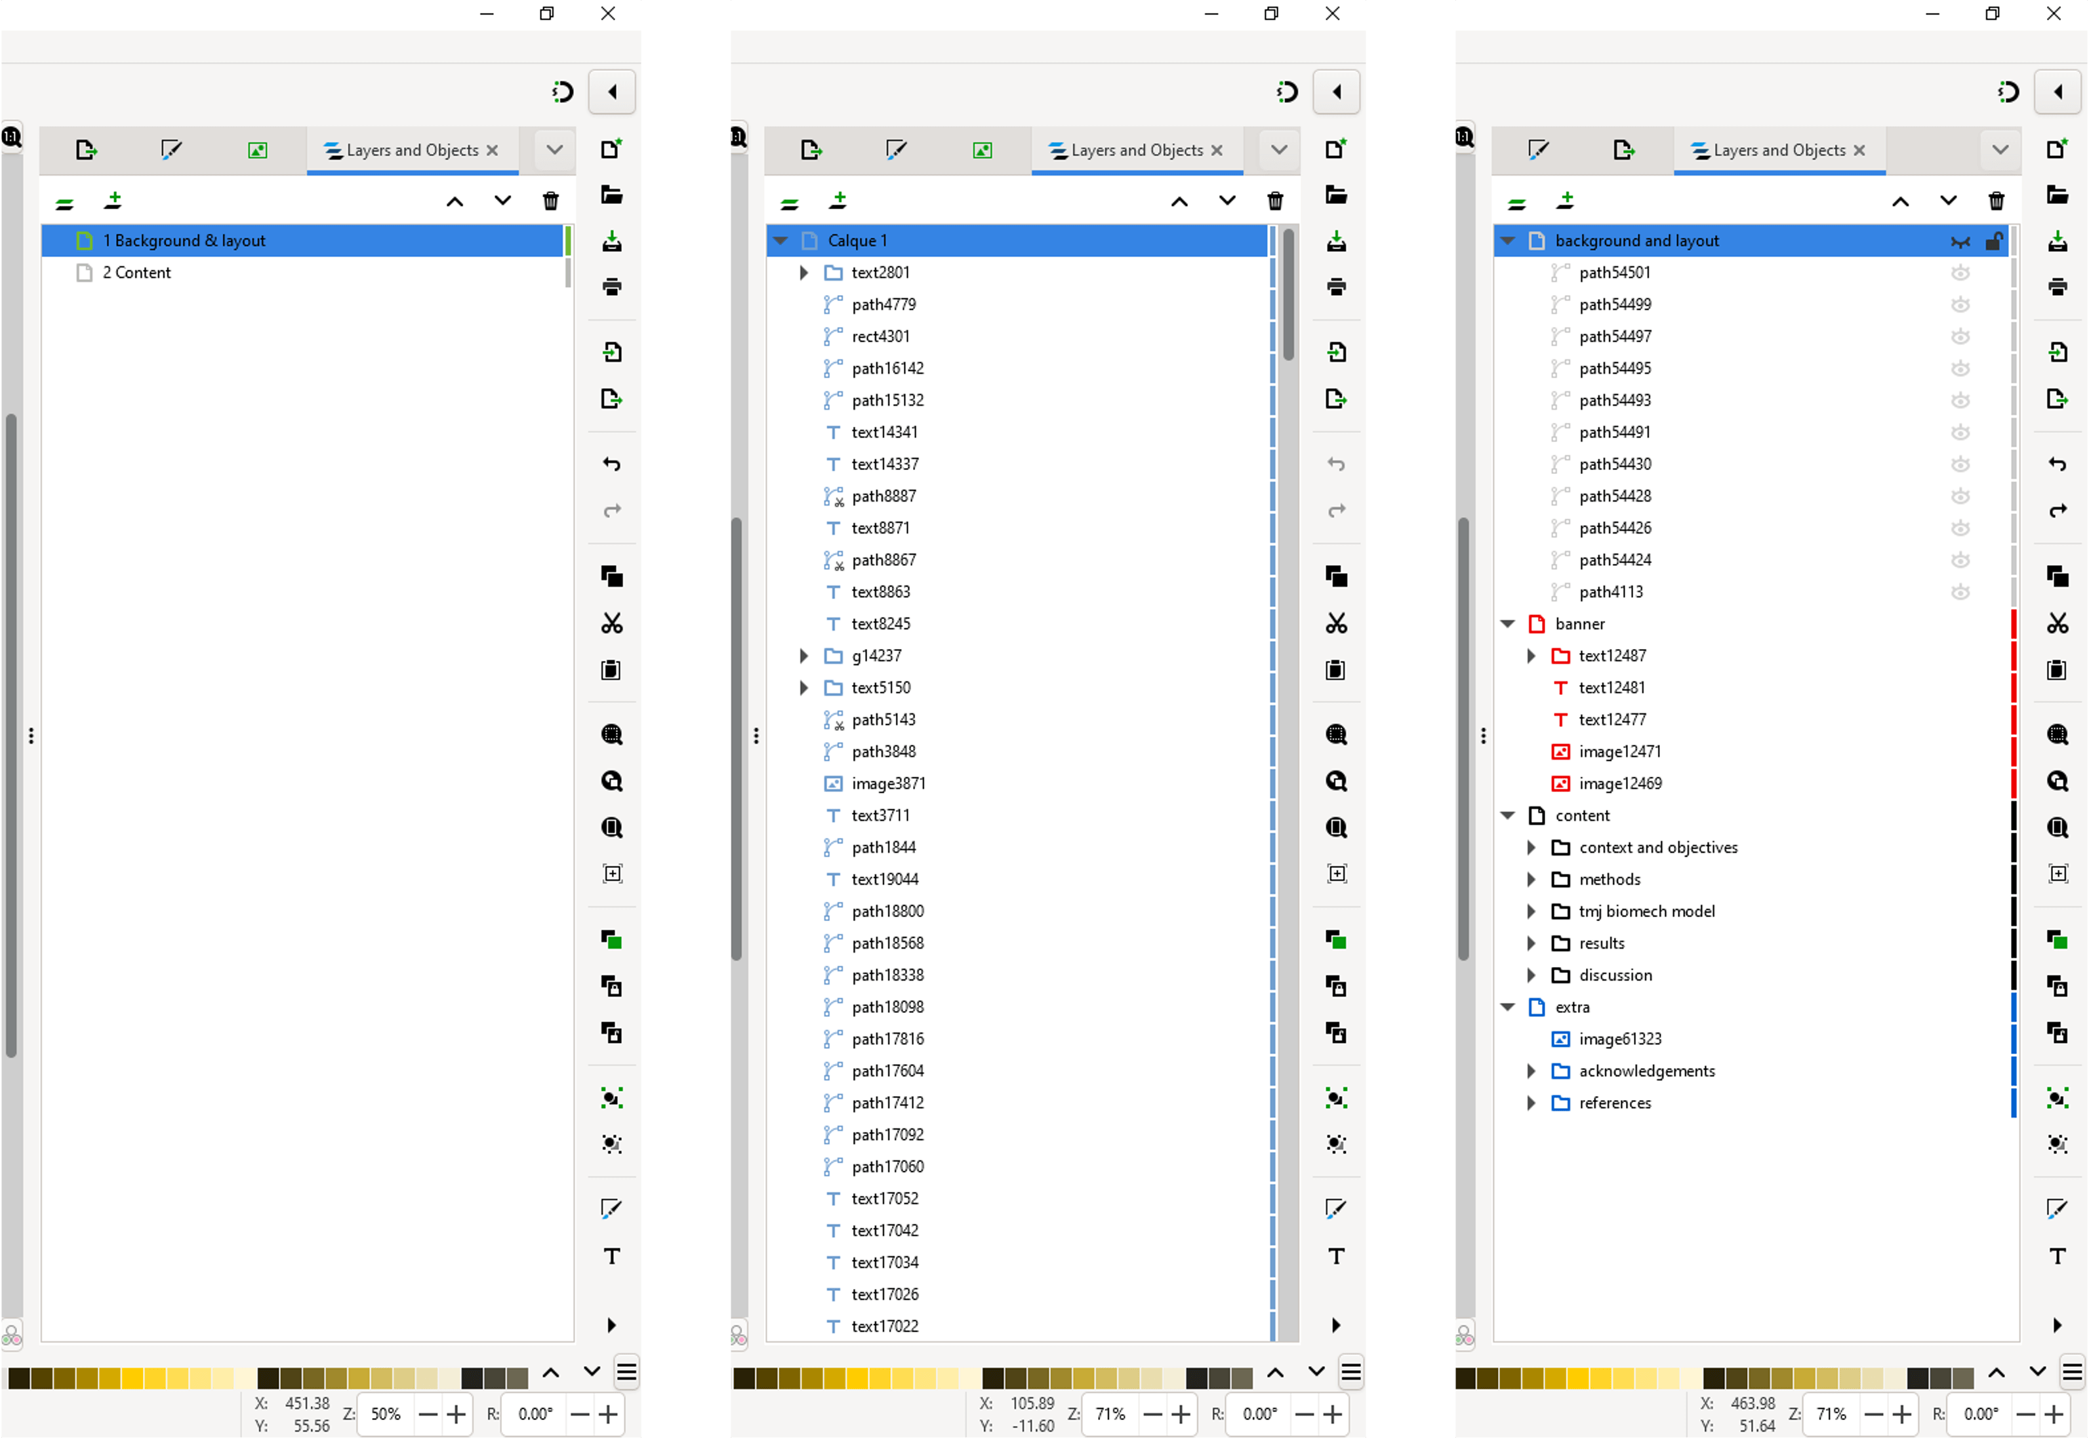Show hidden object path4113 via eye icon
Viewport: 2089px width, 1439px height.
[1960, 593]
